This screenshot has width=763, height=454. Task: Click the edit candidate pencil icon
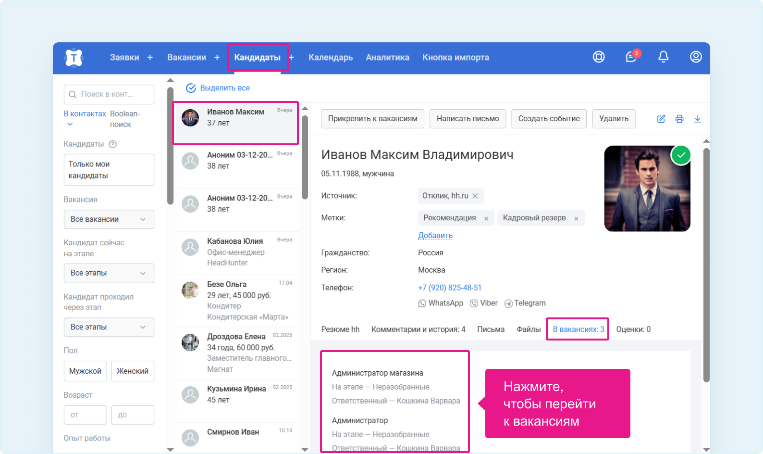[661, 119]
